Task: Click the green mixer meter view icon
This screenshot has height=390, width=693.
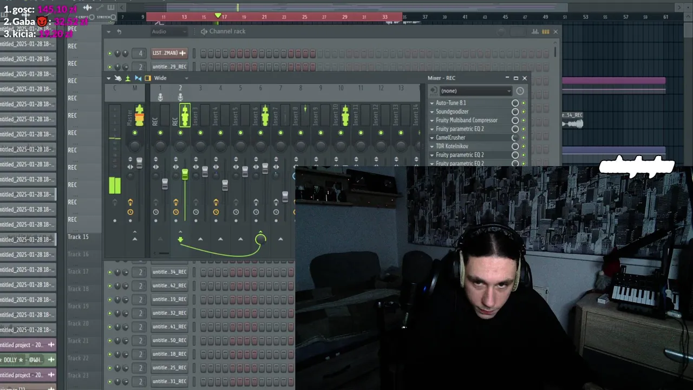Action: coord(128,78)
